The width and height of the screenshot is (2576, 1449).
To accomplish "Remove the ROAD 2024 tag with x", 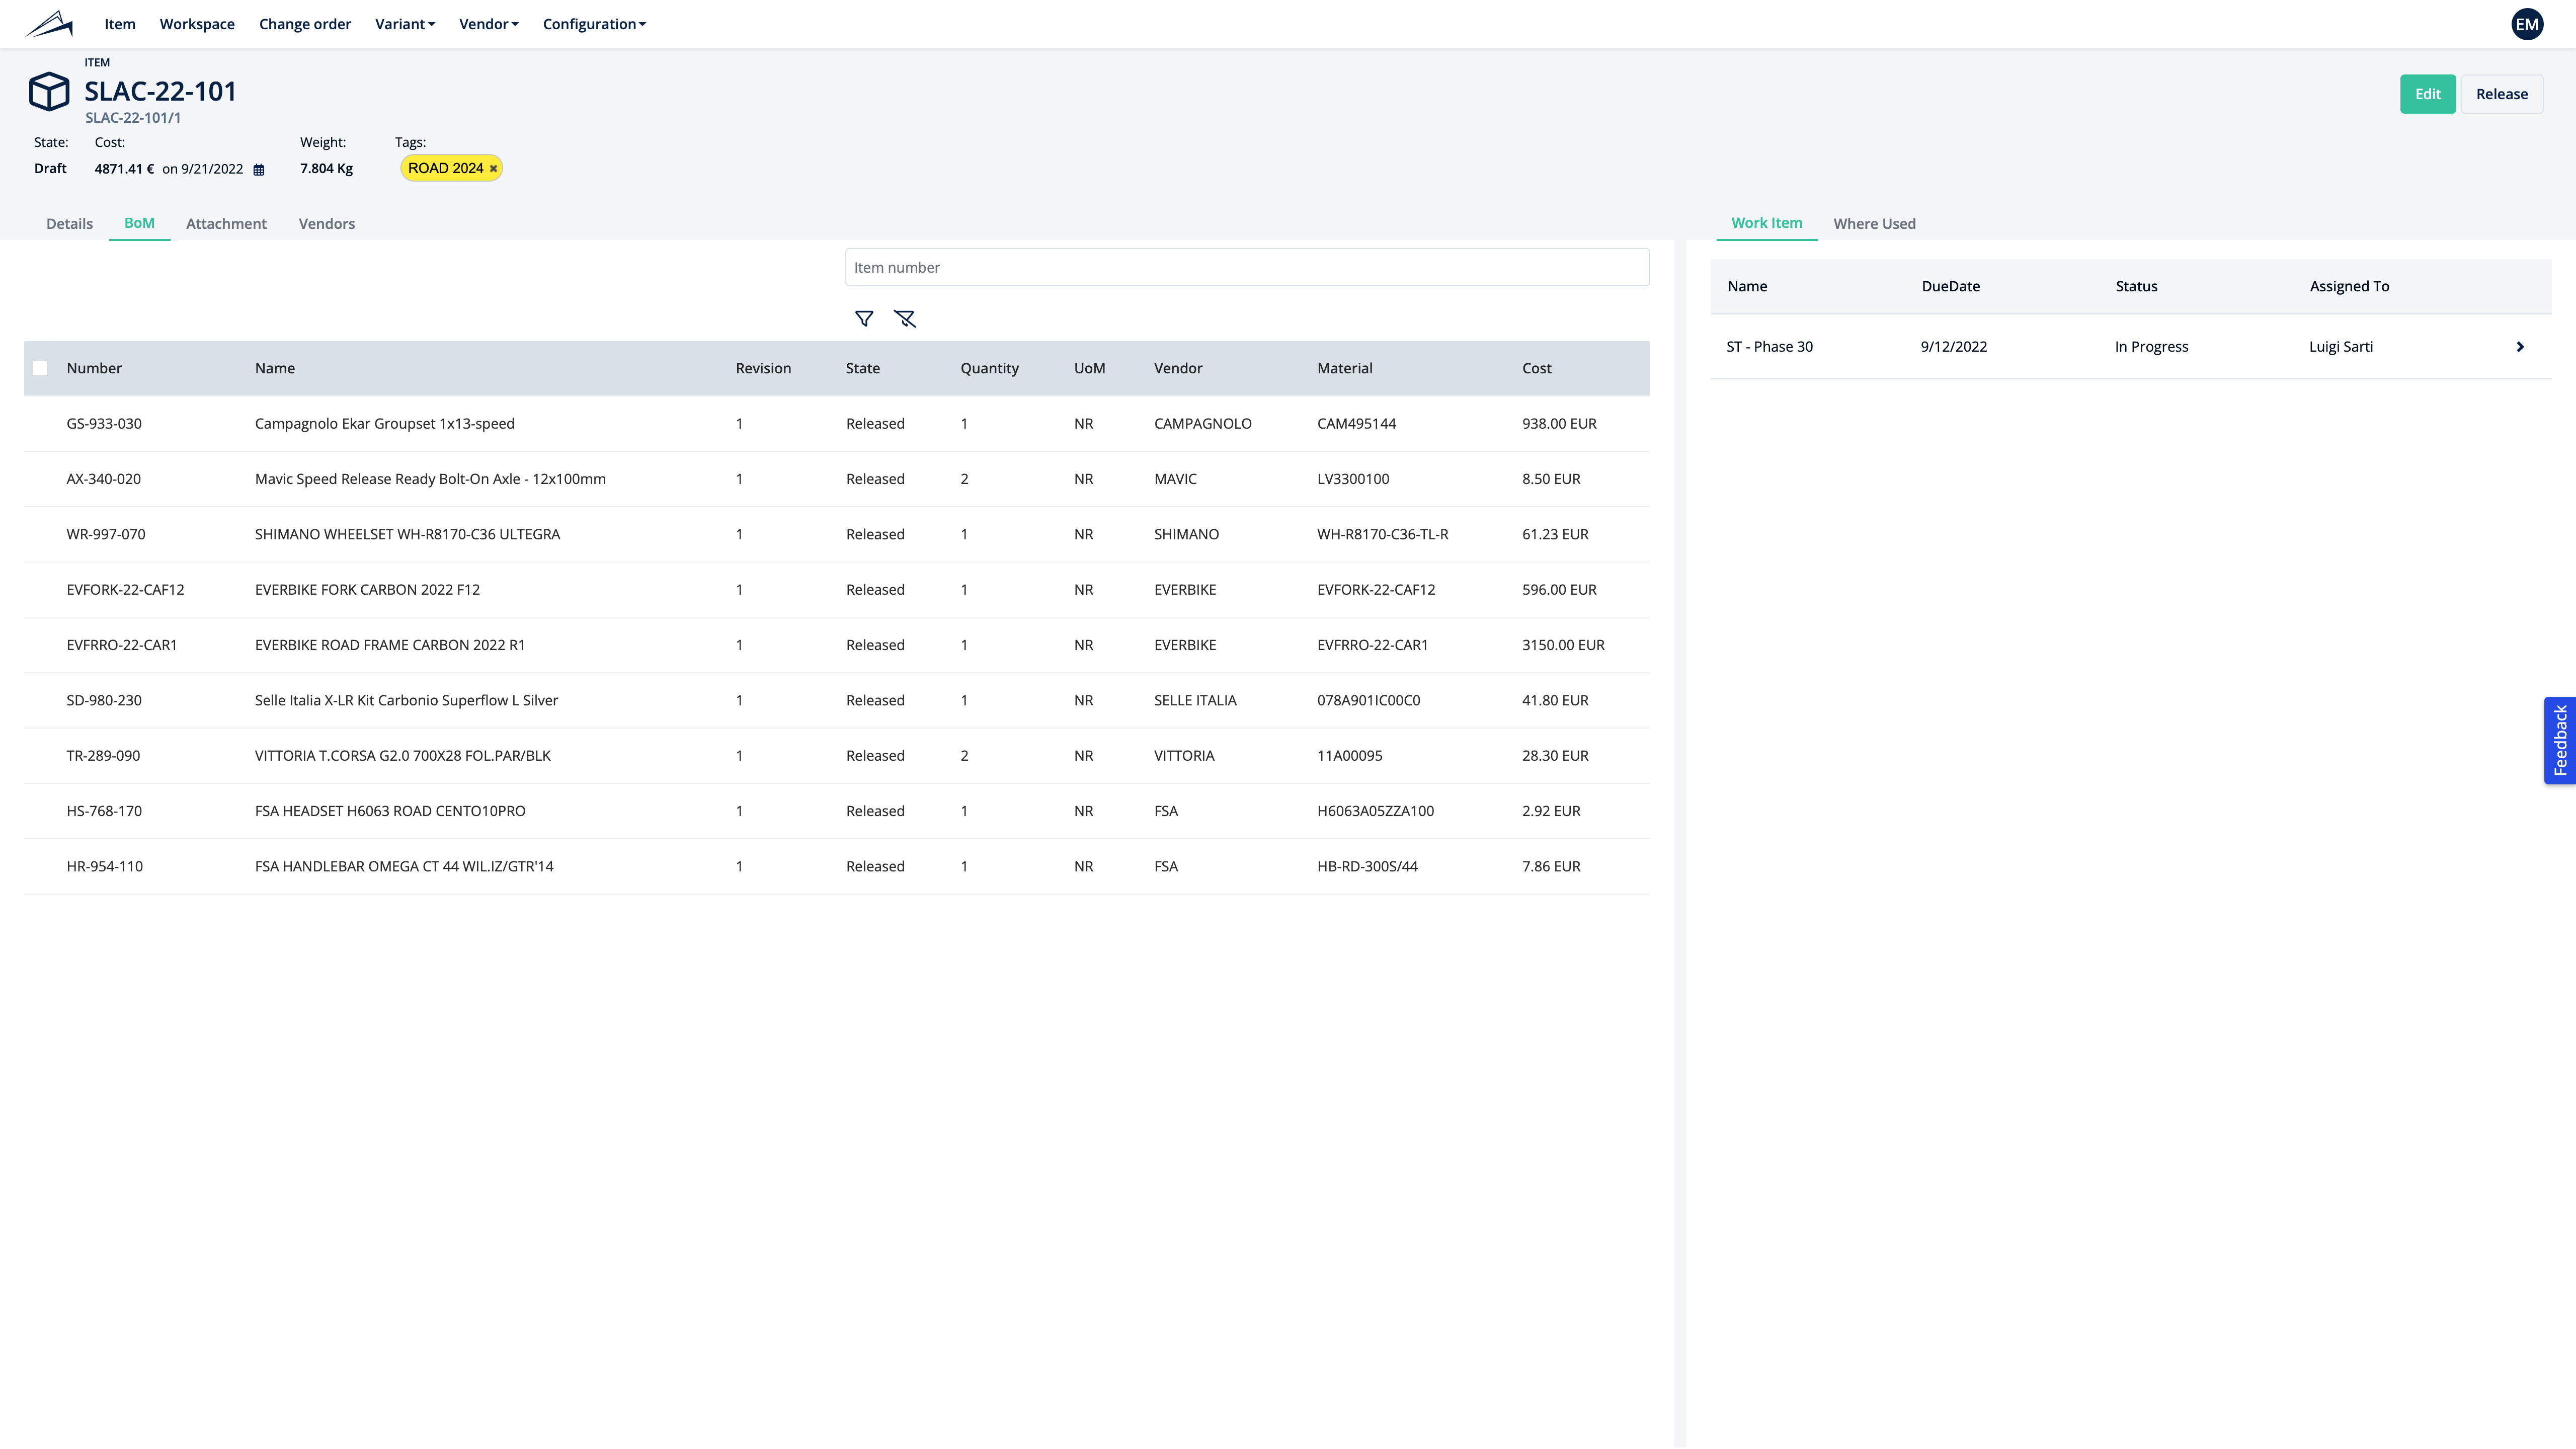I will [493, 169].
